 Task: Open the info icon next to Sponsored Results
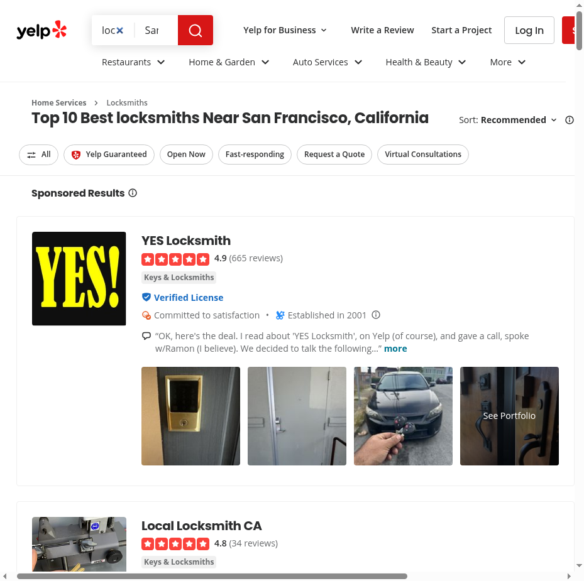pyautogui.click(x=133, y=193)
